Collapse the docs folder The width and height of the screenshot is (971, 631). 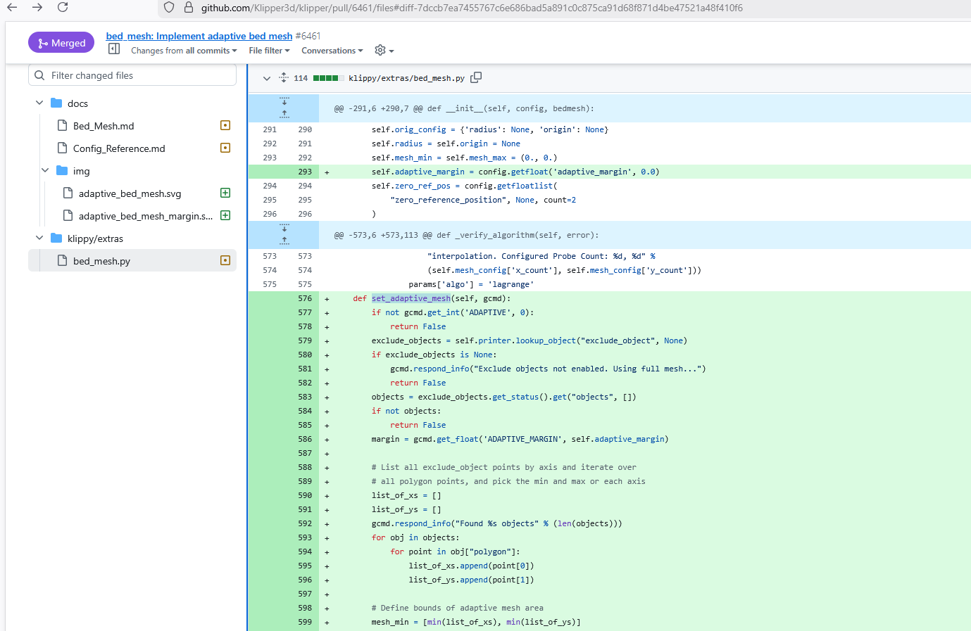point(39,103)
